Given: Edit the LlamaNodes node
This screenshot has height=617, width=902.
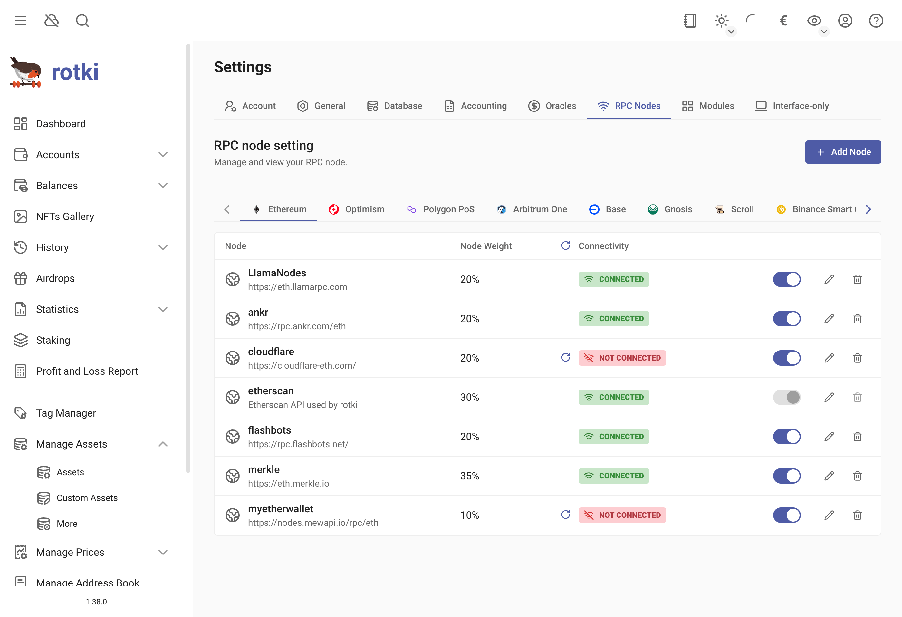Looking at the screenshot, I should pyautogui.click(x=829, y=279).
